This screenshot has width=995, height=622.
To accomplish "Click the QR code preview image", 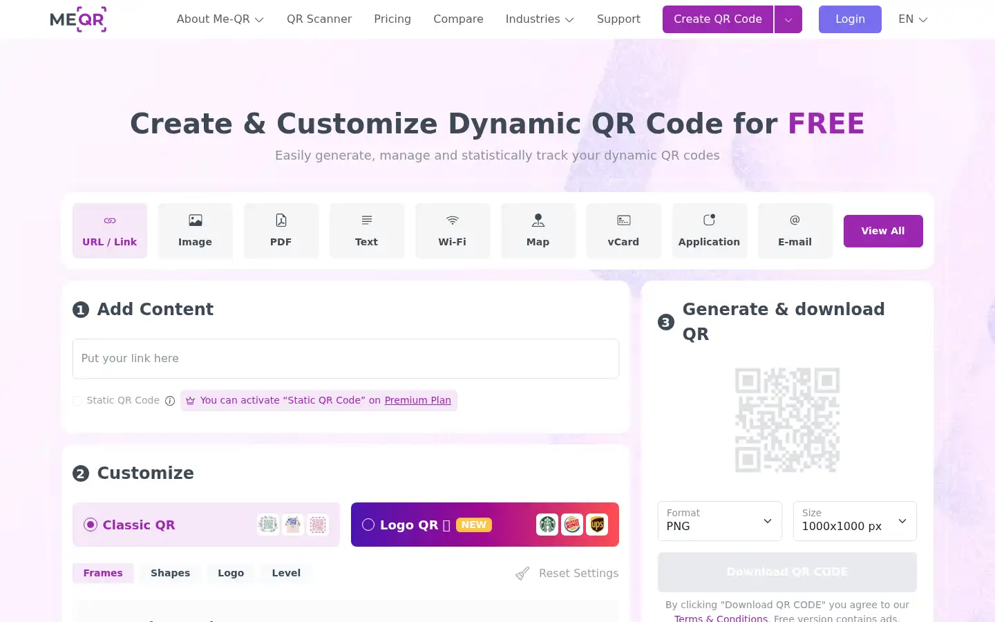I will tap(788, 420).
